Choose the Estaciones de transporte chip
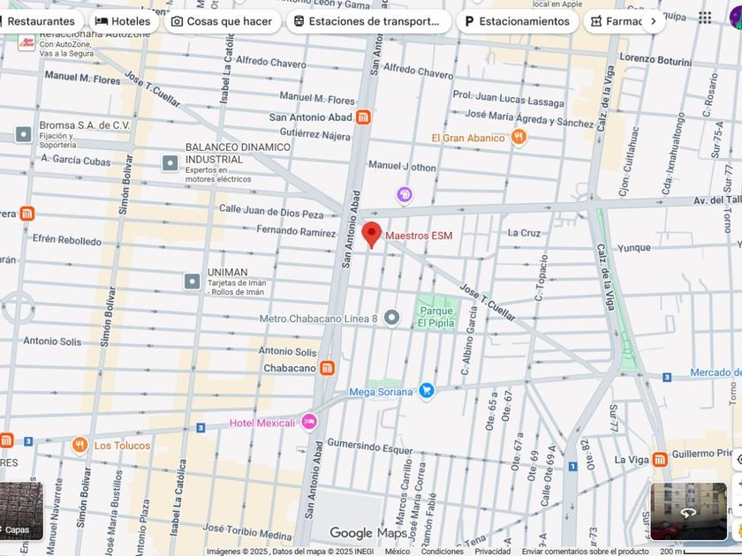The image size is (742, 556). pos(368,21)
